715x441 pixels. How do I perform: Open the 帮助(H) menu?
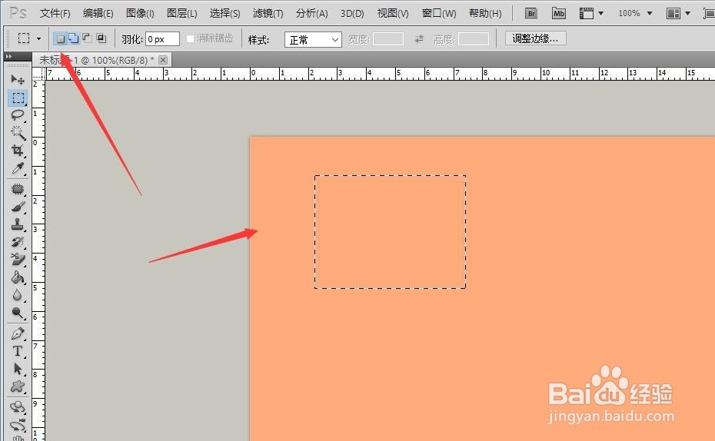[x=485, y=13]
